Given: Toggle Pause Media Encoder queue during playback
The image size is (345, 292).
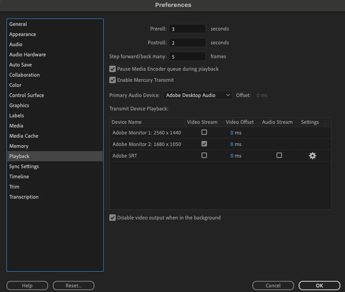Looking at the screenshot, I should tap(113, 69).
